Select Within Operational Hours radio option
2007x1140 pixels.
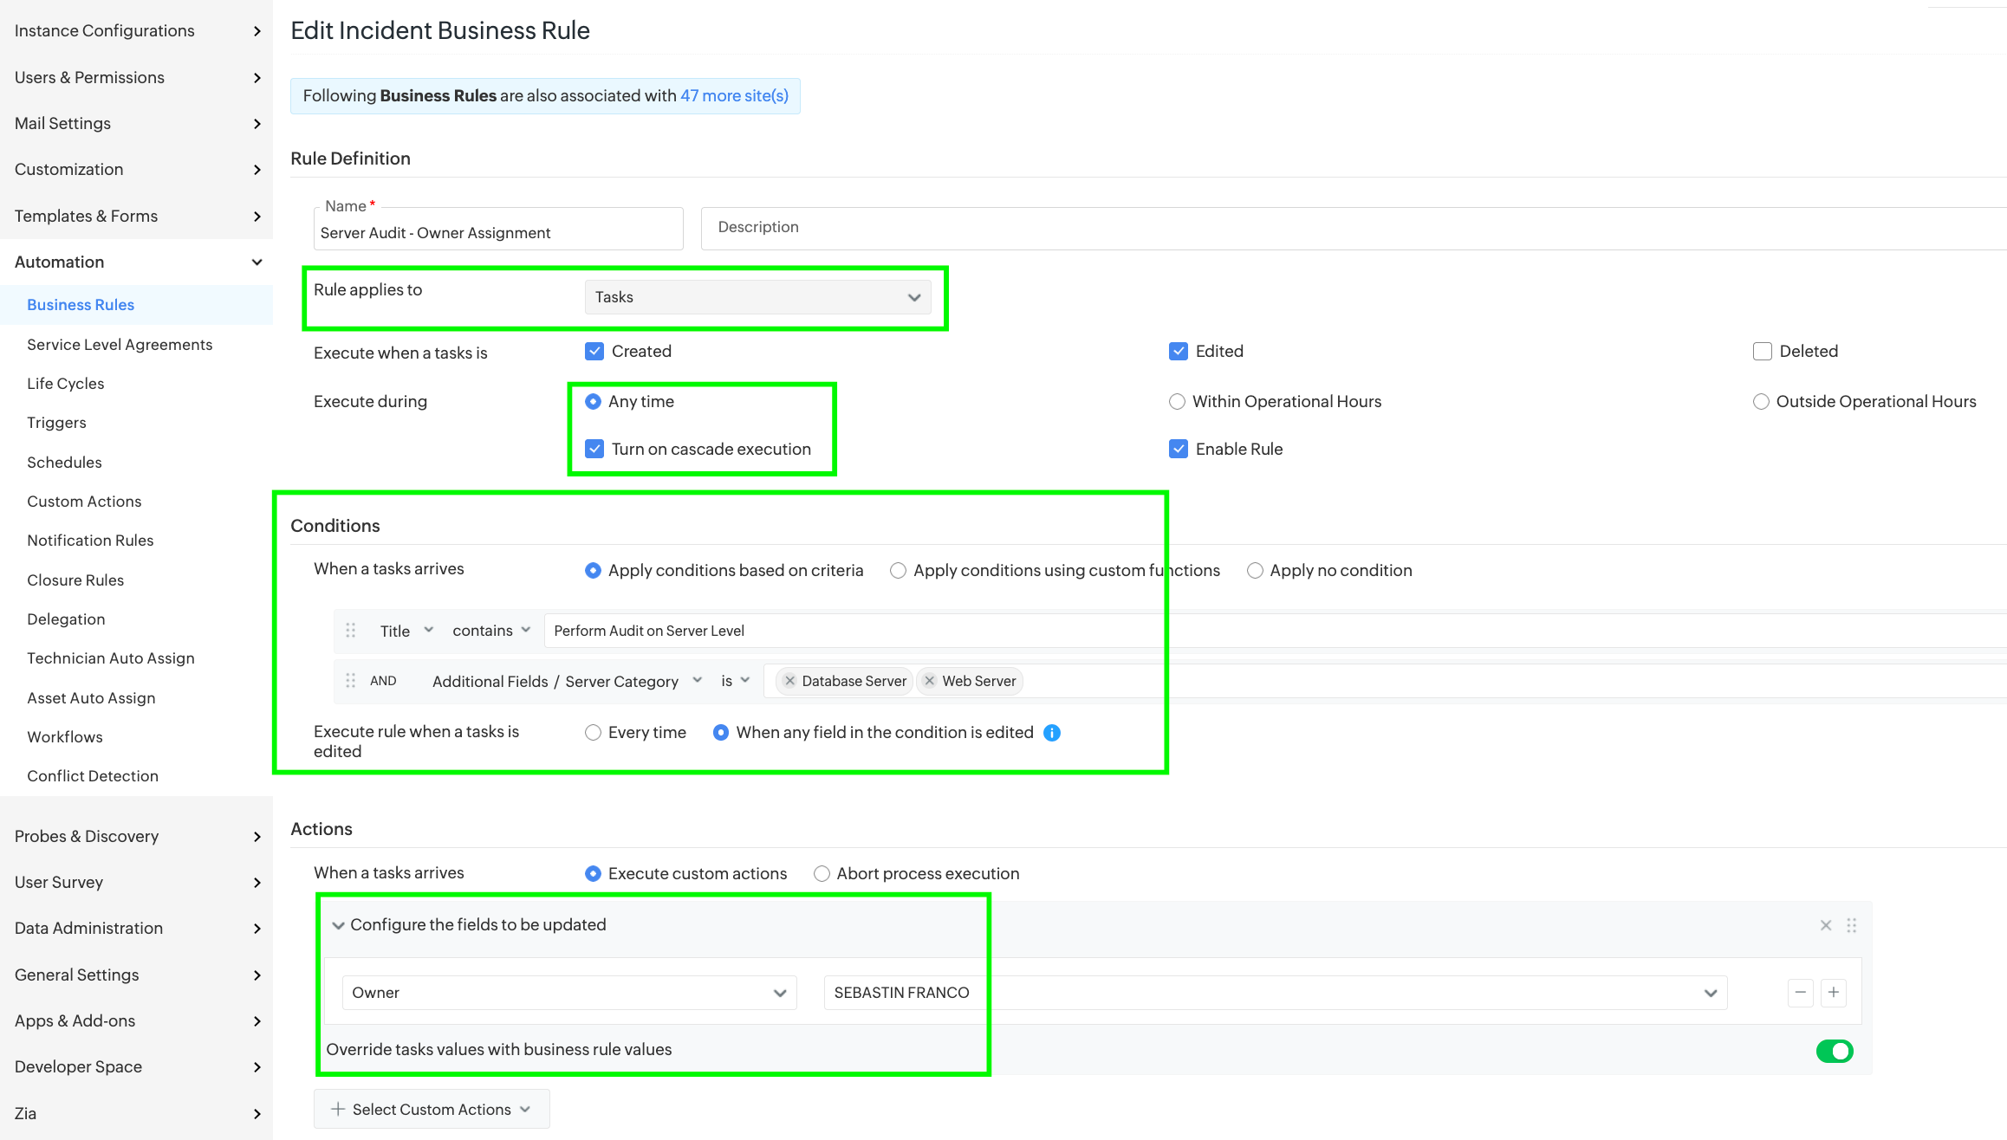click(1177, 402)
